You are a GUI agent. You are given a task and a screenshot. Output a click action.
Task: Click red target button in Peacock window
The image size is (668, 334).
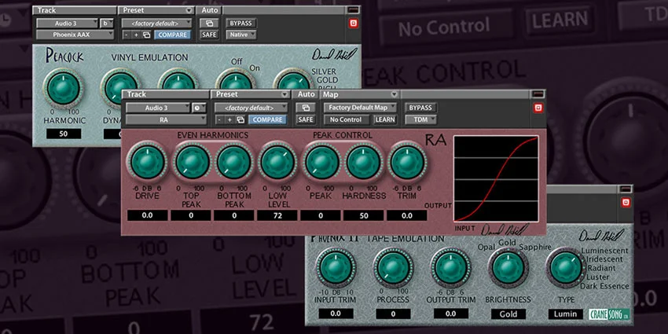[x=353, y=24]
